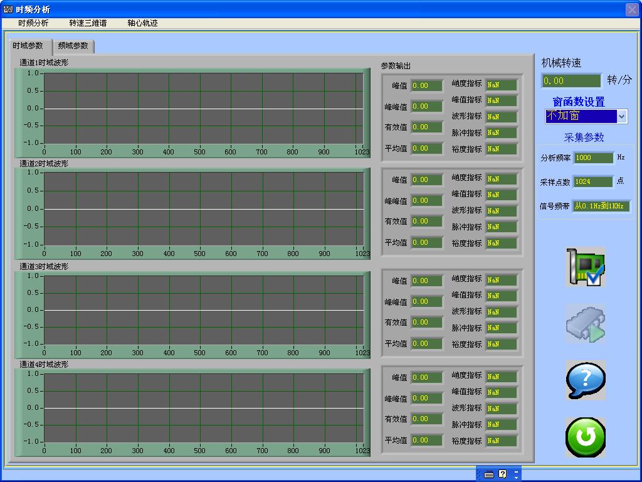Click the language bar help icon
642x482 pixels.
(502, 474)
